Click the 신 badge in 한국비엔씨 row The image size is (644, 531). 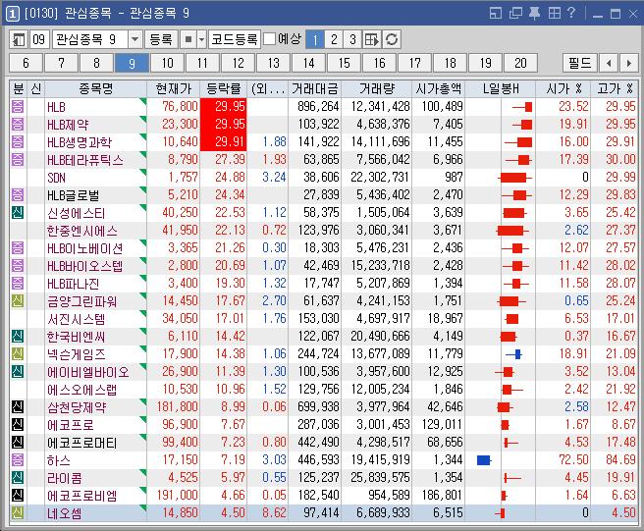[18, 336]
